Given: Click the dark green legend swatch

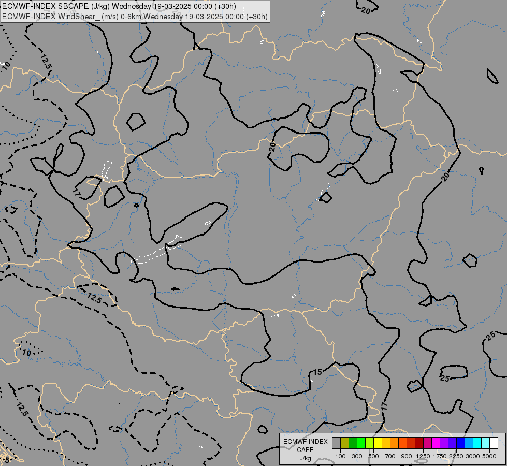Looking at the screenshot, I should point(353,443).
